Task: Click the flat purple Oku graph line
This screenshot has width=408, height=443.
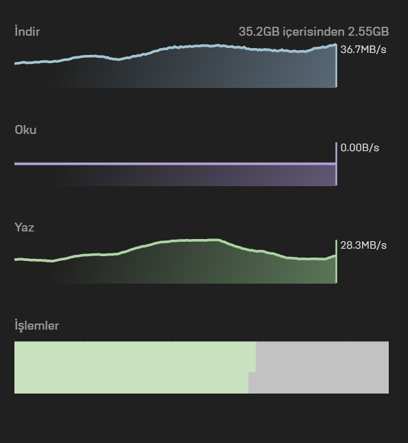Action: (x=175, y=163)
